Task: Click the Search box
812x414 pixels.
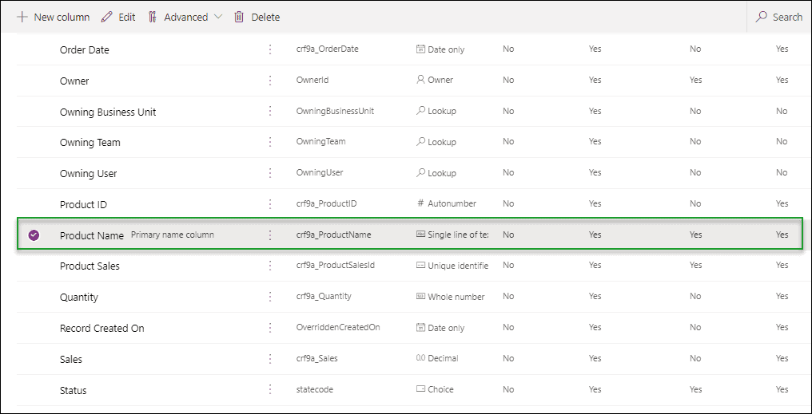Action: tap(779, 17)
